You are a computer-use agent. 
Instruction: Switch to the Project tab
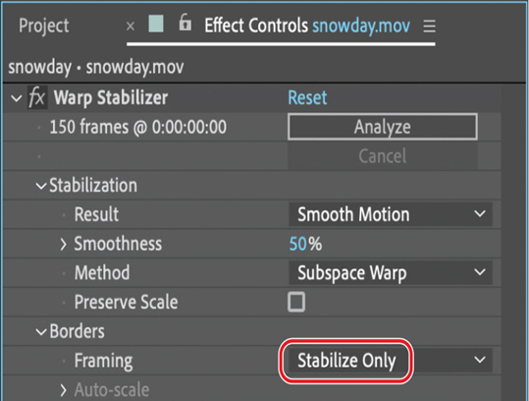coord(44,26)
